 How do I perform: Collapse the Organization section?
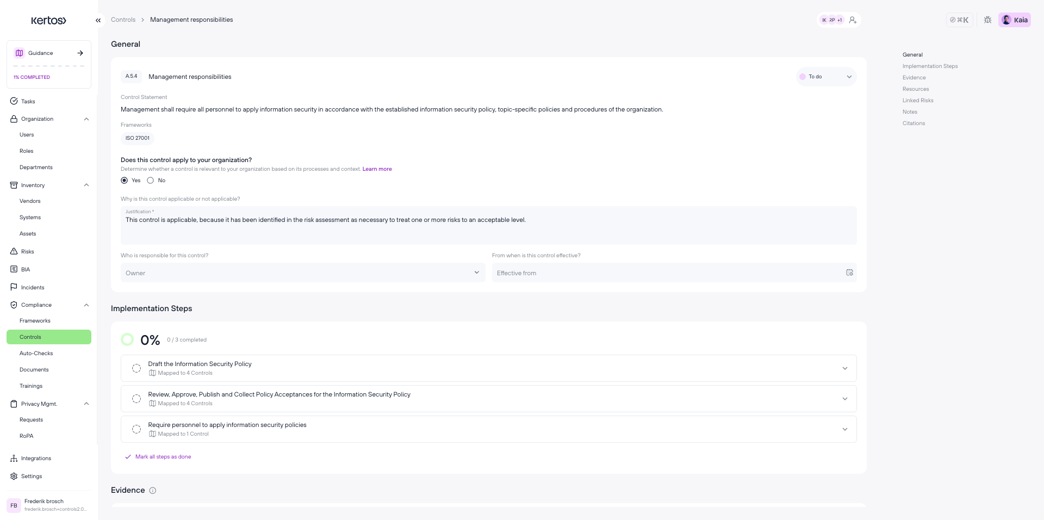(x=86, y=119)
